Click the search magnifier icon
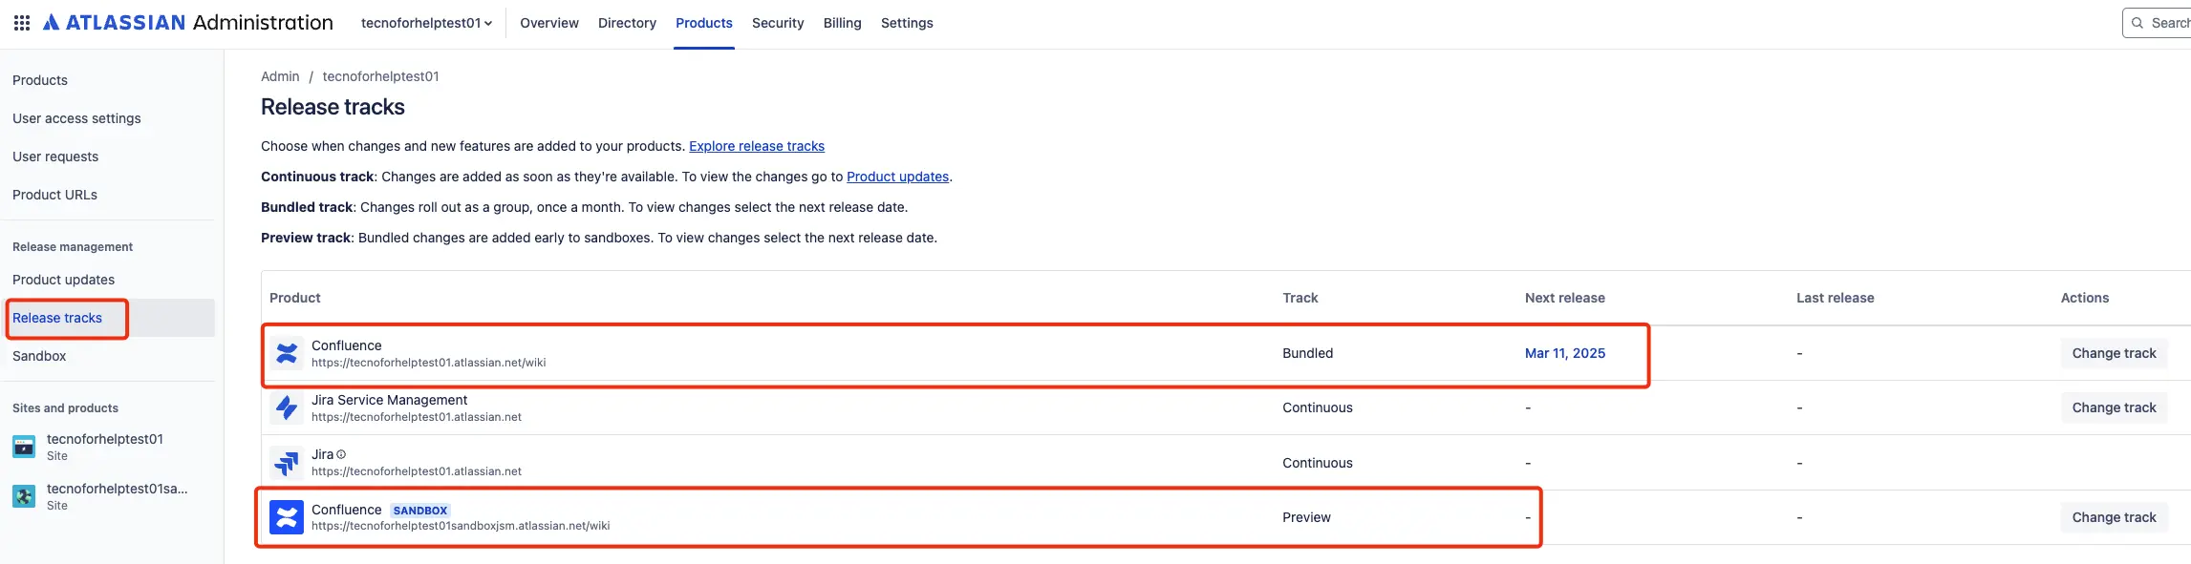2191x564 pixels. point(2137,23)
